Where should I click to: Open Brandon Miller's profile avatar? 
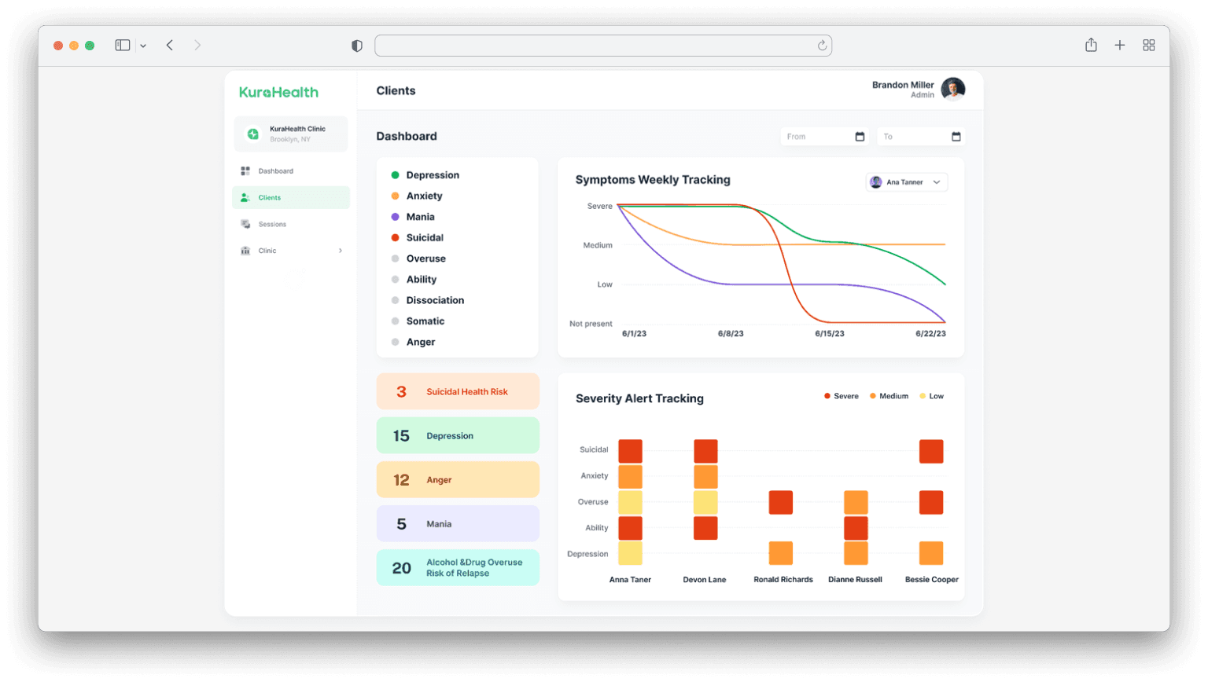pyautogui.click(x=952, y=90)
